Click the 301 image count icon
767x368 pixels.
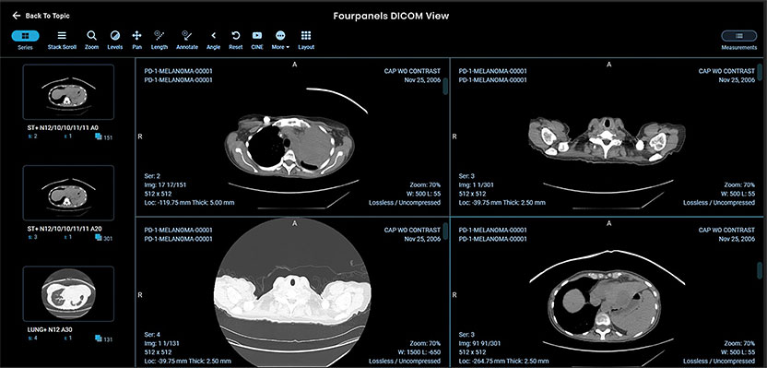(x=99, y=238)
